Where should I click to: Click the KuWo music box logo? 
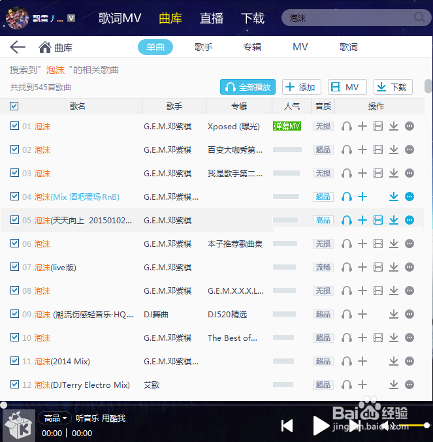pos(18,425)
